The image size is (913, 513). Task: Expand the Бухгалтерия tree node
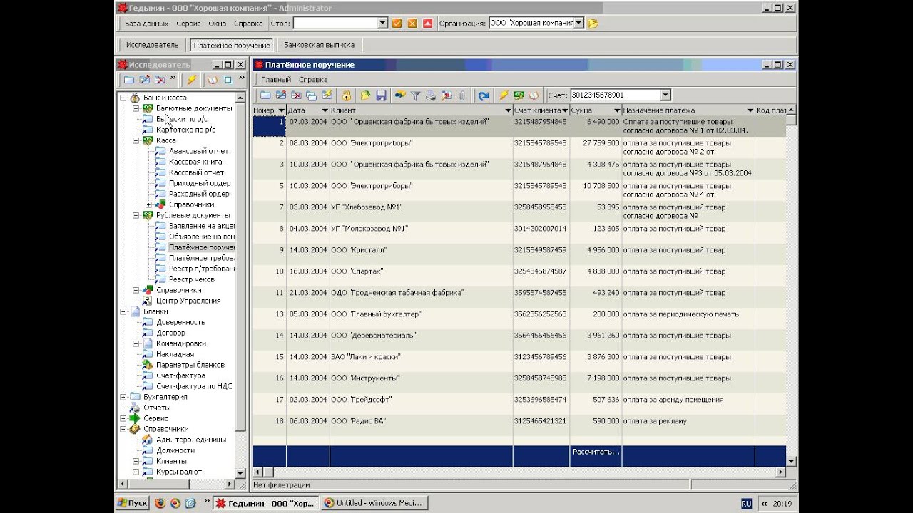click(x=123, y=397)
